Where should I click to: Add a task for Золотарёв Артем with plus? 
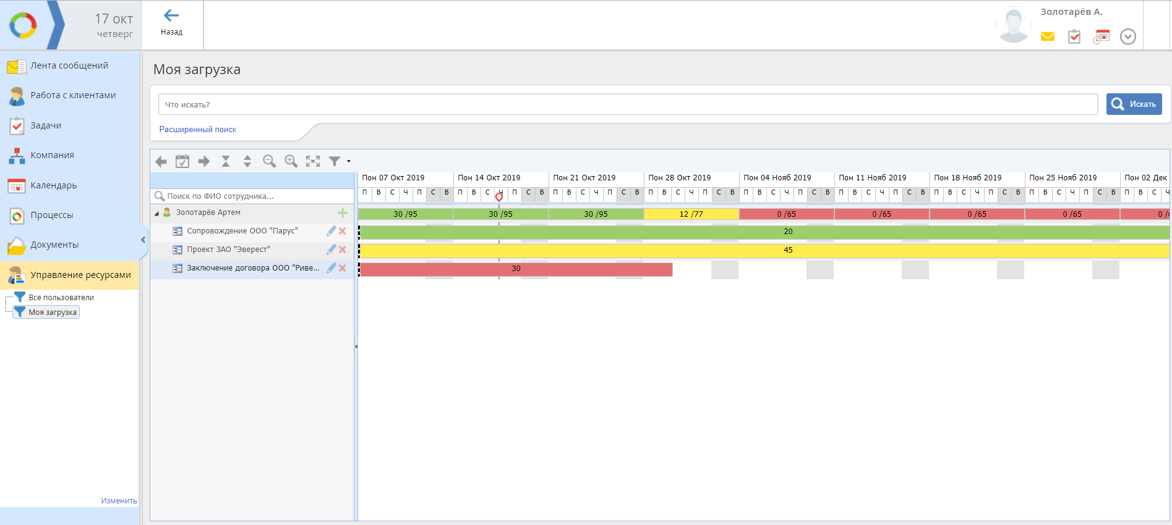(x=343, y=213)
